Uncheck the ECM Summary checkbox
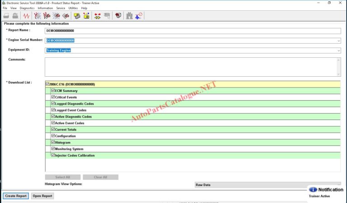 click(53, 90)
